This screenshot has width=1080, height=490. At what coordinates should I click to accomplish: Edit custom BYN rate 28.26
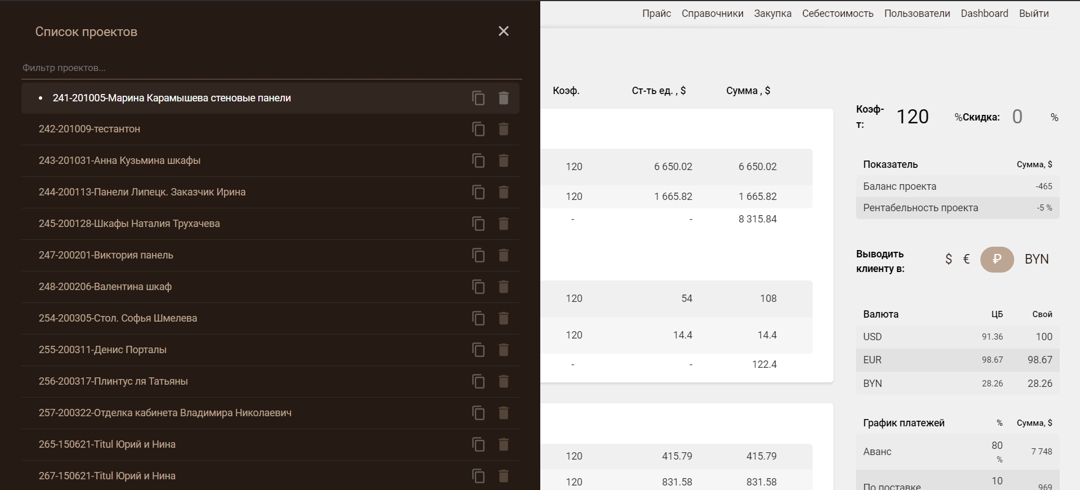click(1040, 384)
